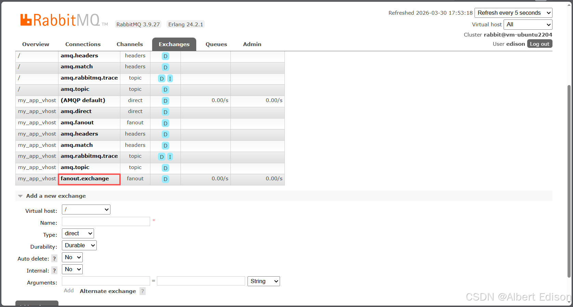Open the Internal help question mark
Screen dimensions: 573x307
54,270
